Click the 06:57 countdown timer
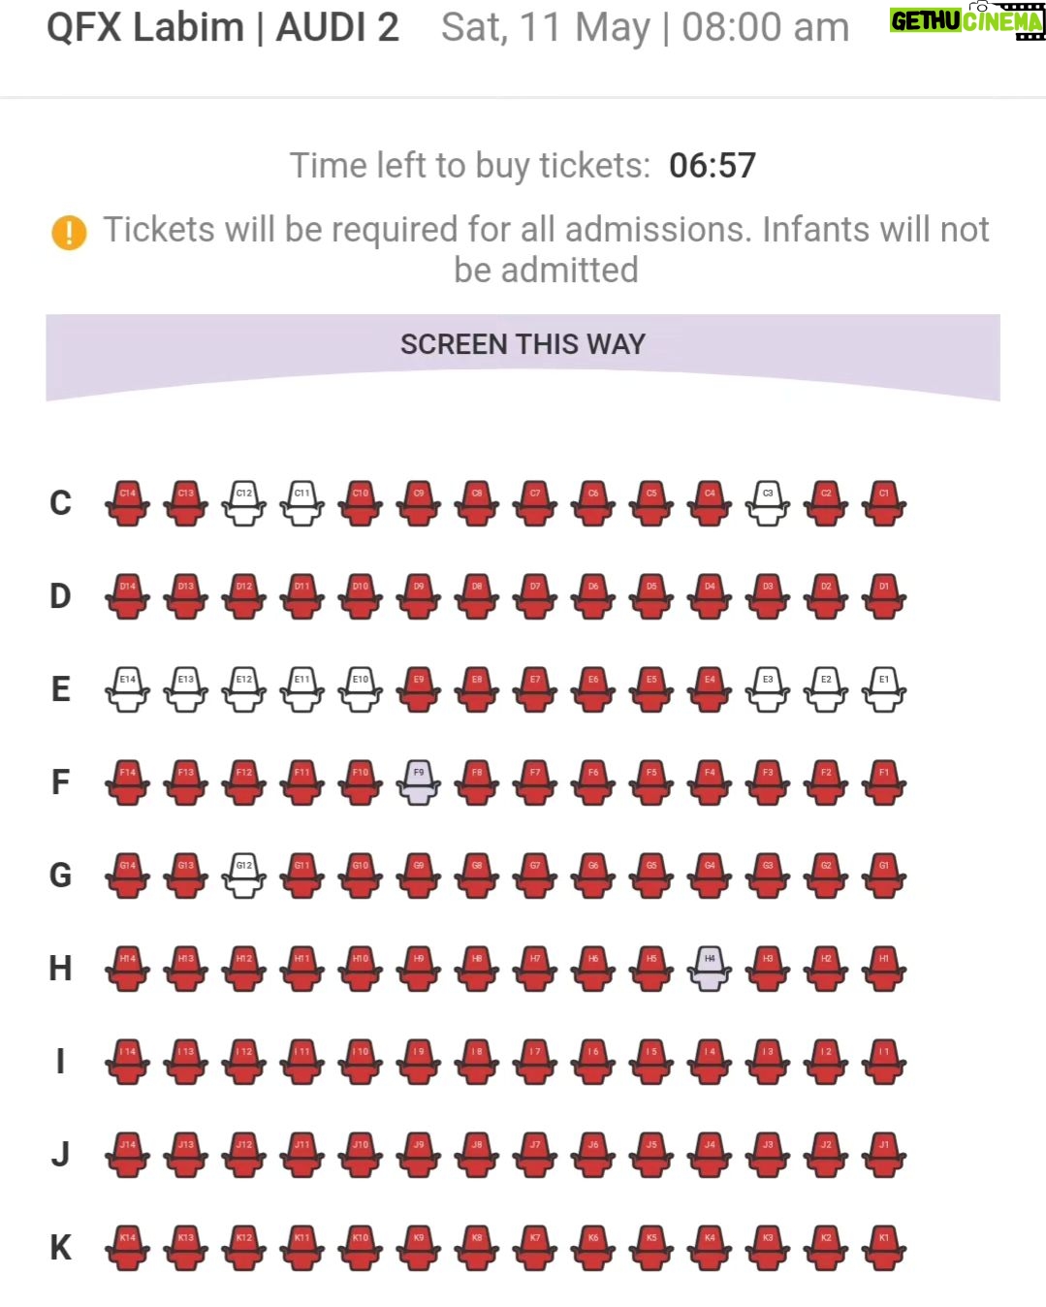This screenshot has width=1046, height=1307. pyautogui.click(x=713, y=166)
